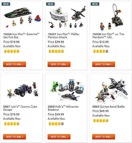Click the brick rating icons for Quinjet set

[x=101, y=121]
